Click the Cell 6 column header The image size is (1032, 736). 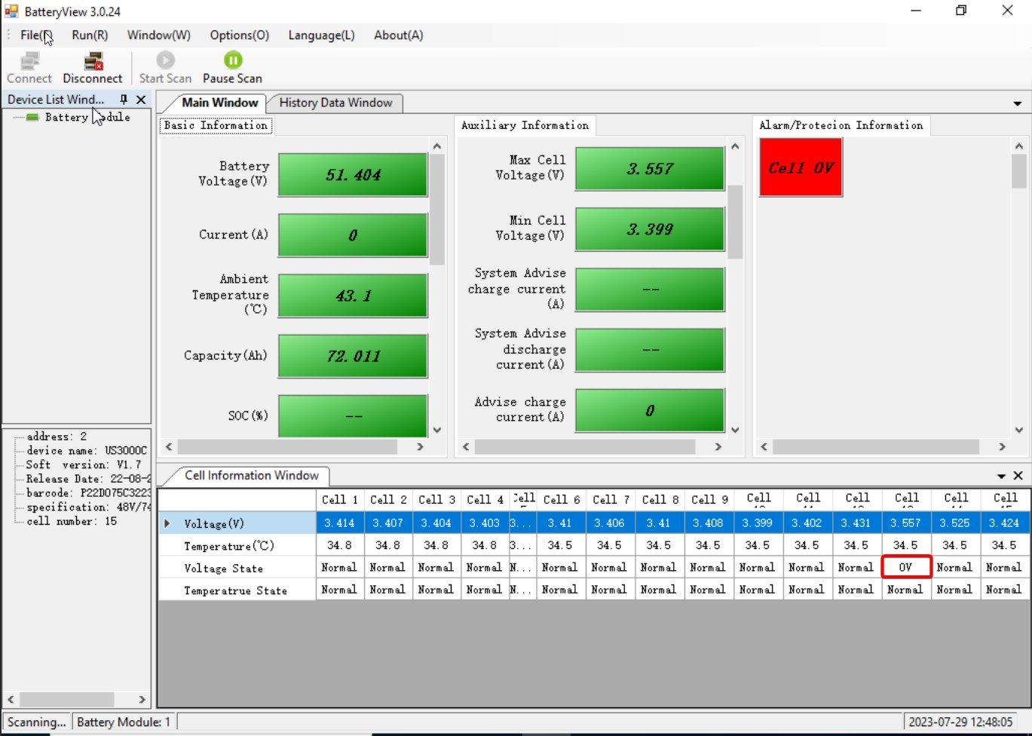coord(561,499)
